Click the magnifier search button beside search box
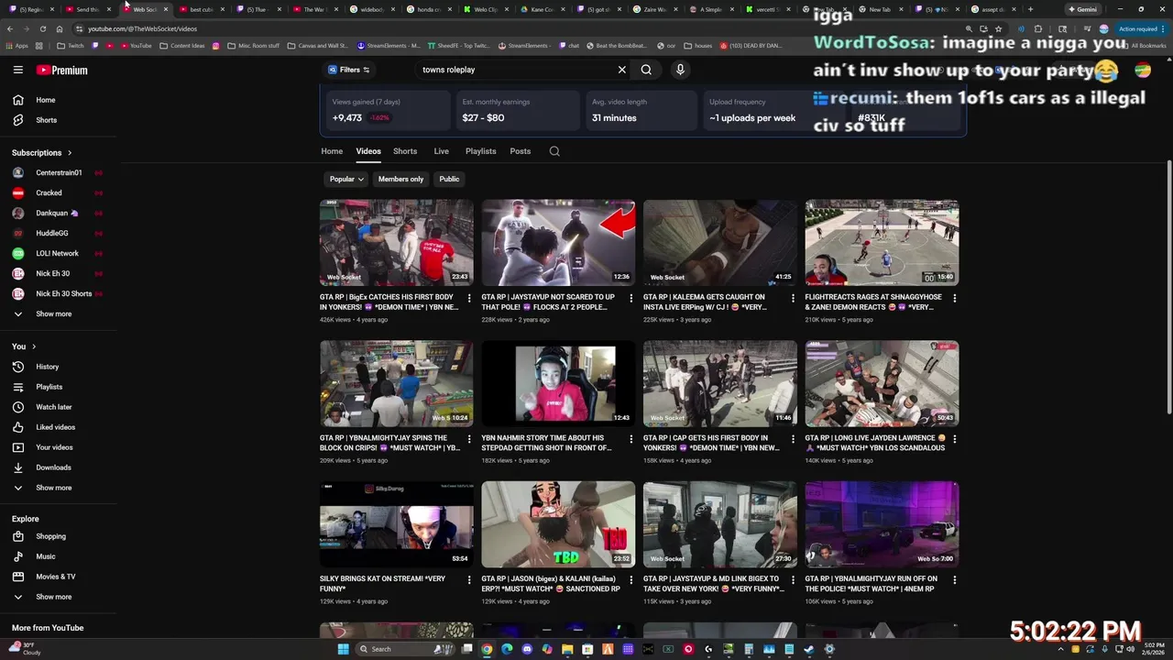 (x=646, y=70)
